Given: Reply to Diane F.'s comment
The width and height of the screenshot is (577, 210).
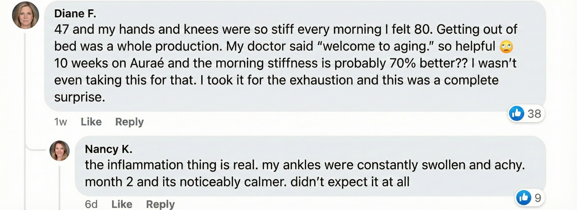Looking at the screenshot, I should click(x=129, y=122).
